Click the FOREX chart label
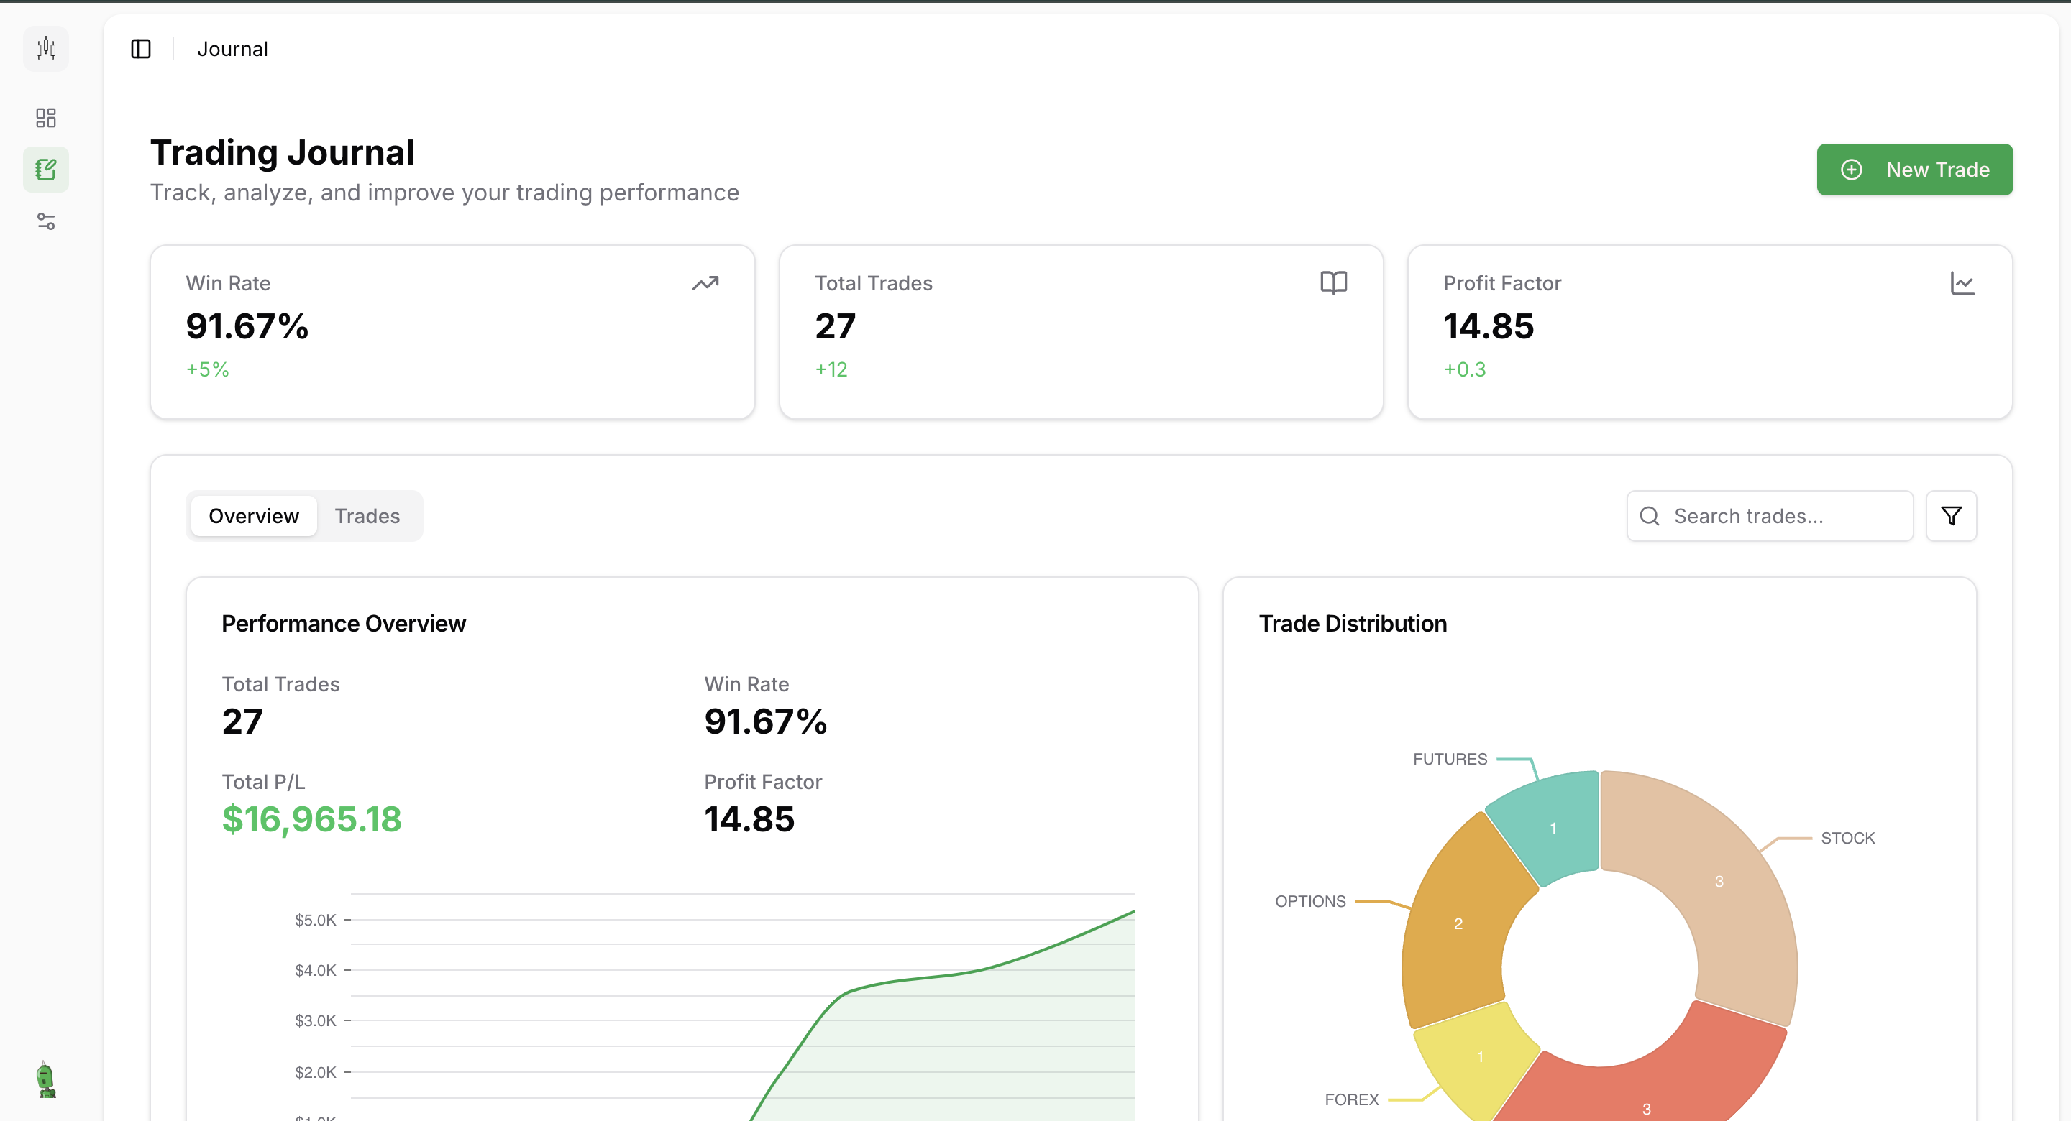The width and height of the screenshot is (2071, 1121). click(1351, 1099)
